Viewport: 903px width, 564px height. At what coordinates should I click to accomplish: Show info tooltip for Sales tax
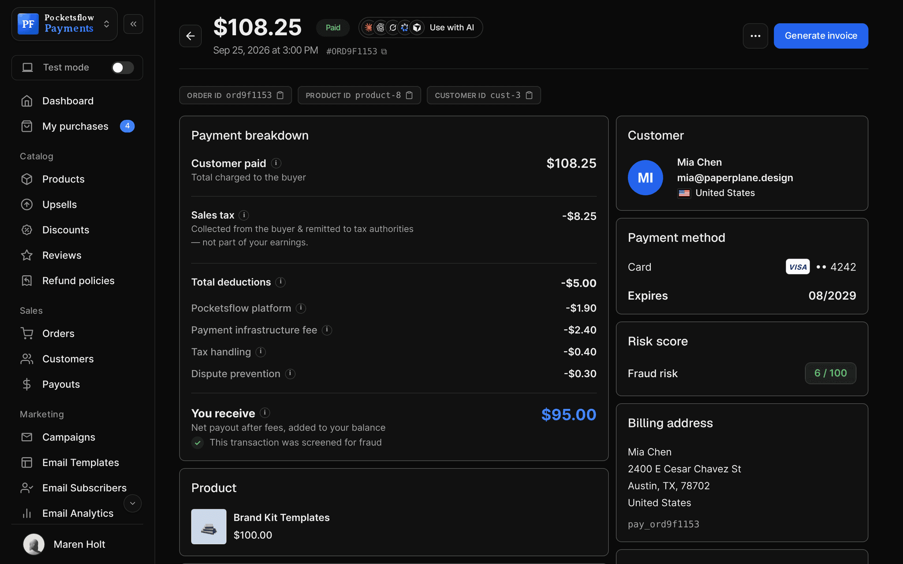click(244, 215)
